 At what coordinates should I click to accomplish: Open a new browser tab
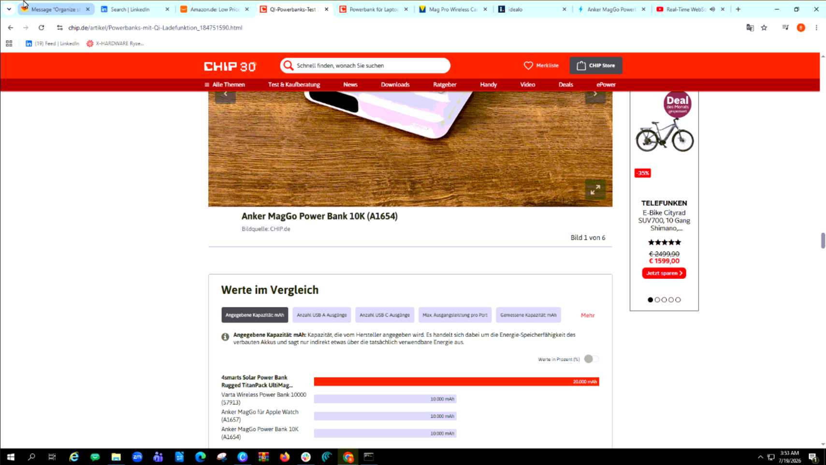[x=738, y=9]
